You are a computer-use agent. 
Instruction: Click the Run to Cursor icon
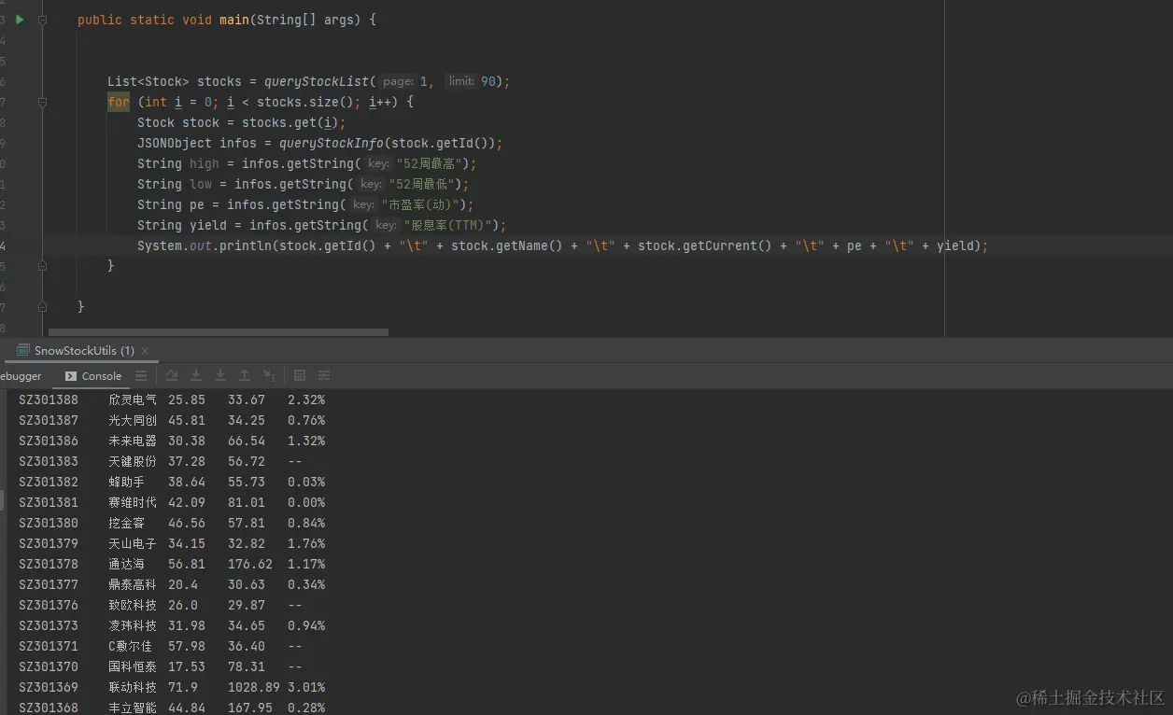[269, 375]
